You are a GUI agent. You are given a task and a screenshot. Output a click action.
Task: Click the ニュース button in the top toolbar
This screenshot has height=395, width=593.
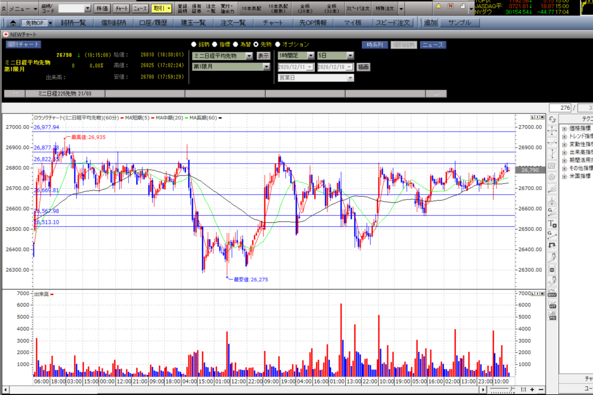click(x=140, y=8)
